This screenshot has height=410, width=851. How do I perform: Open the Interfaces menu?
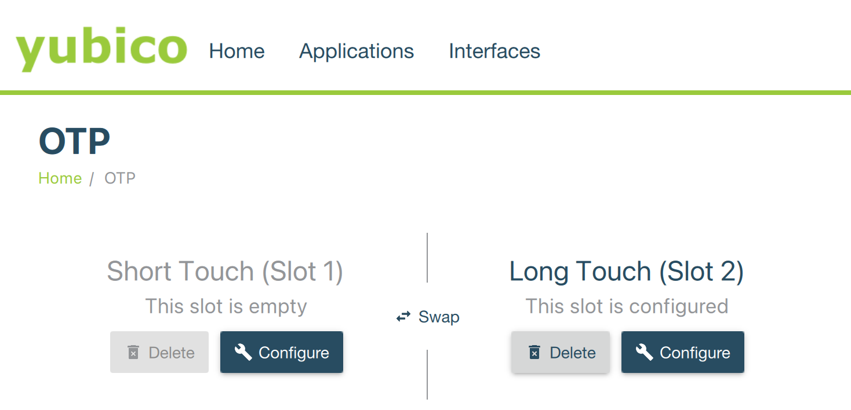point(494,51)
